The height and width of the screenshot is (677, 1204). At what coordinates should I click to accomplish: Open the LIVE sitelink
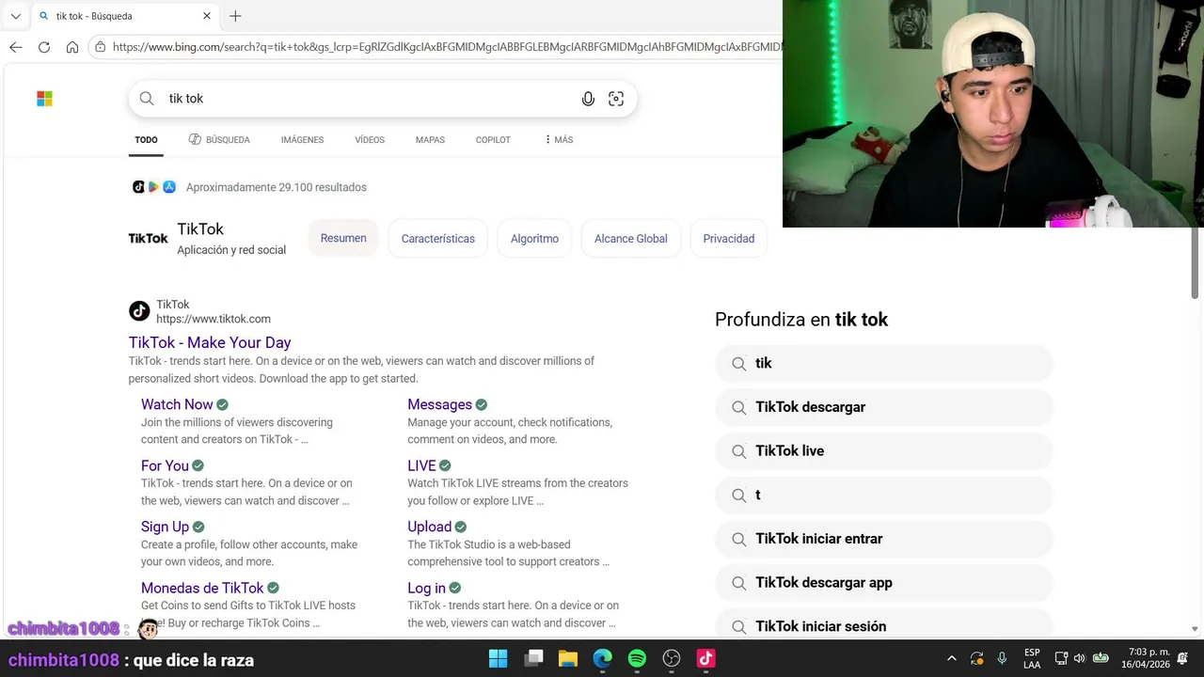pyautogui.click(x=421, y=465)
